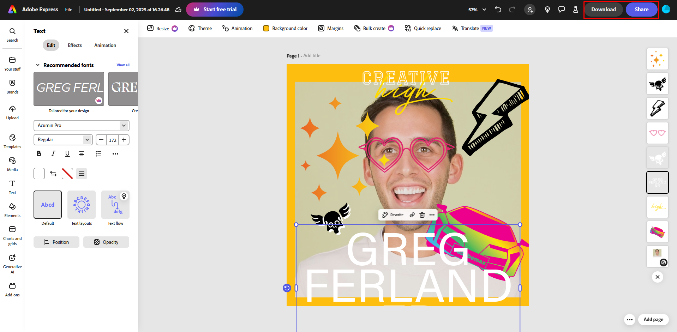Open Charts and grids panel
This screenshot has width=677, height=332.
click(12, 236)
